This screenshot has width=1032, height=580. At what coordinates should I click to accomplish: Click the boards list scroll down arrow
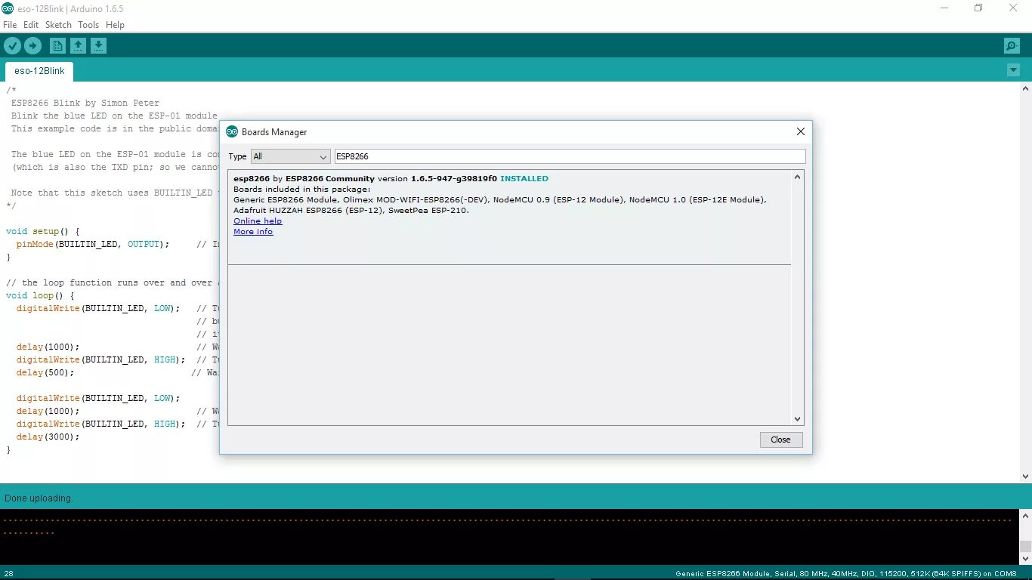797,419
